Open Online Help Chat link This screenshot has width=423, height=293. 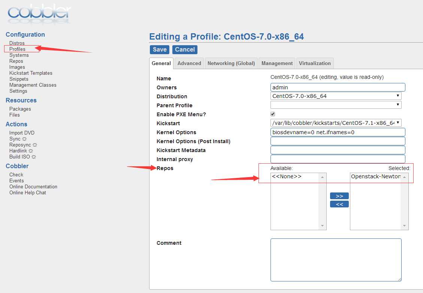27,192
